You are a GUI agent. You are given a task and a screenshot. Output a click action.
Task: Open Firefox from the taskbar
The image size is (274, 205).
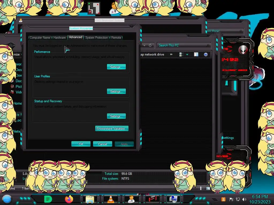coord(69,199)
